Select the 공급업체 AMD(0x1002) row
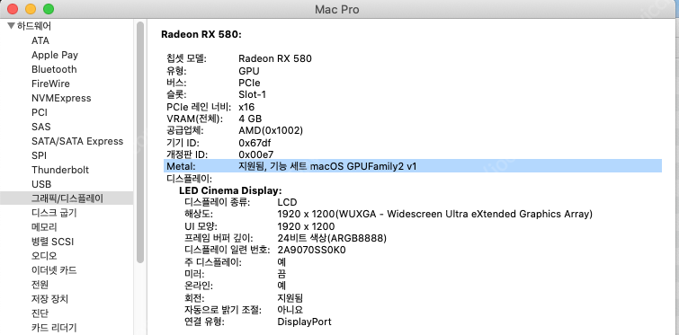Viewport: 679px width, 335px height. [235, 130]
